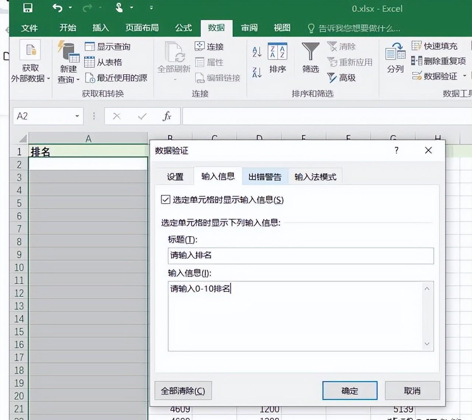Open Customize Quick Access Toolbar arrow
This screenshot has height=420, width=472.
(152, 8)
